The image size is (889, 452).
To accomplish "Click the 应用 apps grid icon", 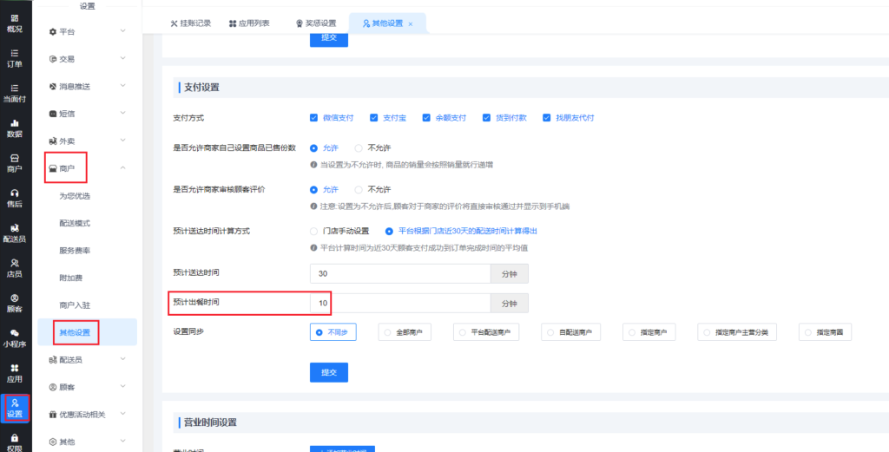I will point(15,373).
